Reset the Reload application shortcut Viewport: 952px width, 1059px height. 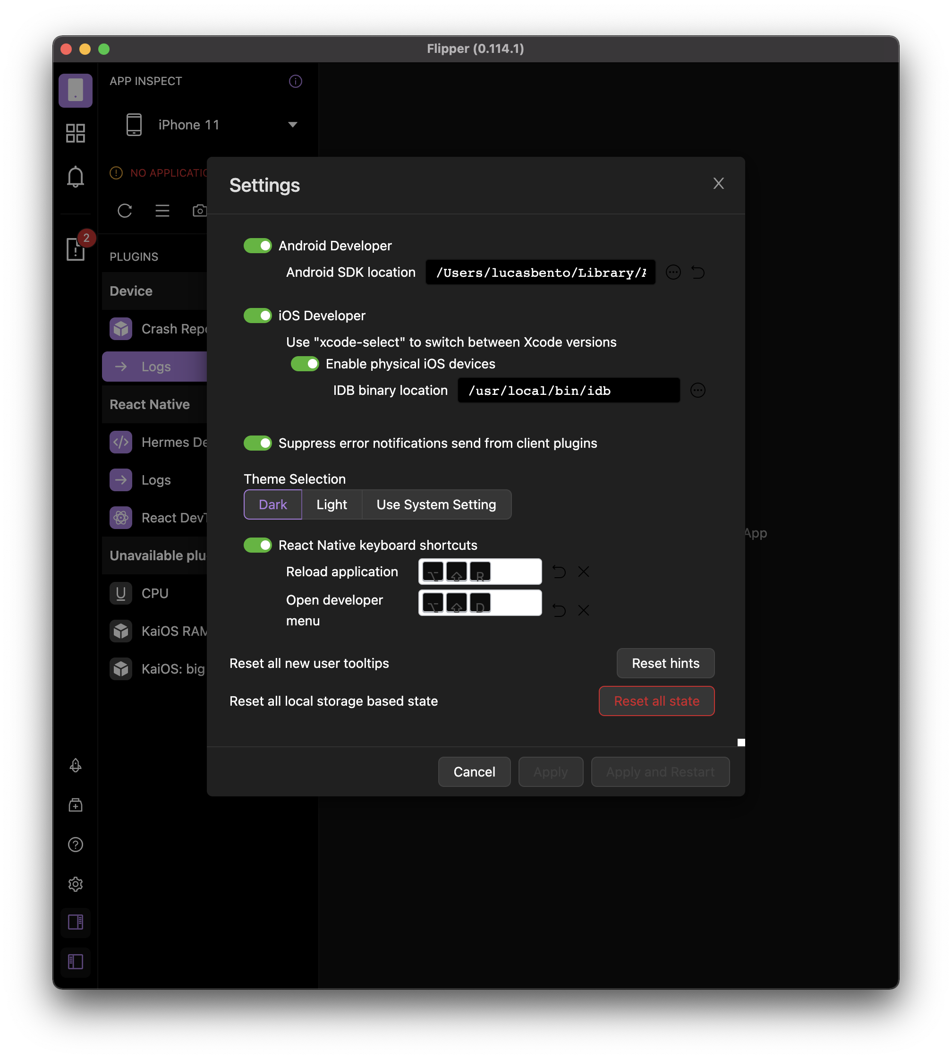point(559,572)
